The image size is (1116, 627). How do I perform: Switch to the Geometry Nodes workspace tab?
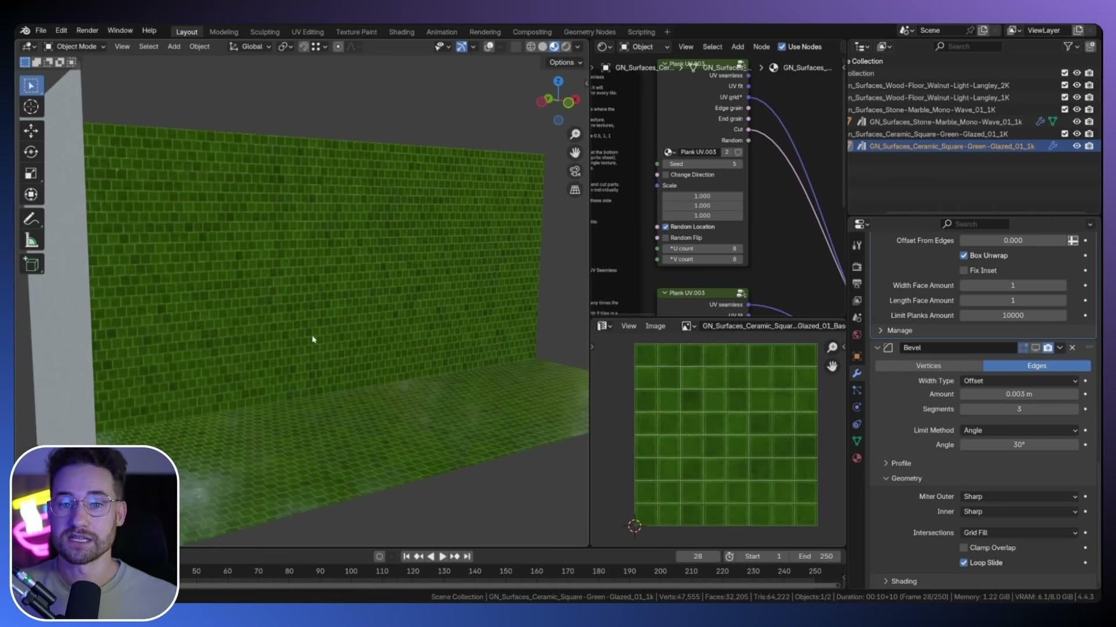(589, 32)
